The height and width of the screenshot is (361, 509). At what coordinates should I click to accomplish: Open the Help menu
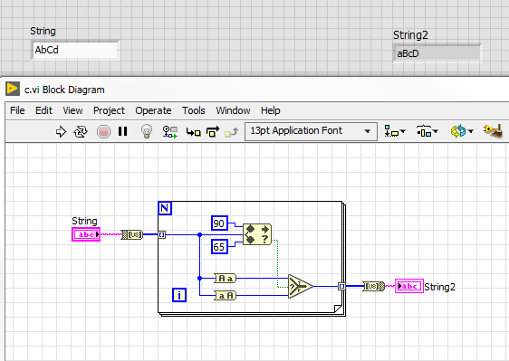271,110
